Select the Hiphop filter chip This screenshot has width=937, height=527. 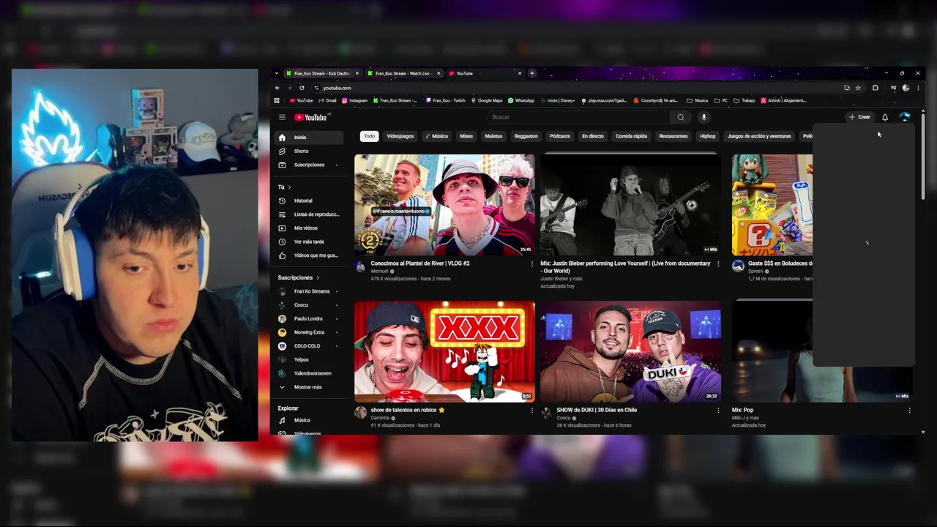[707, 136]
